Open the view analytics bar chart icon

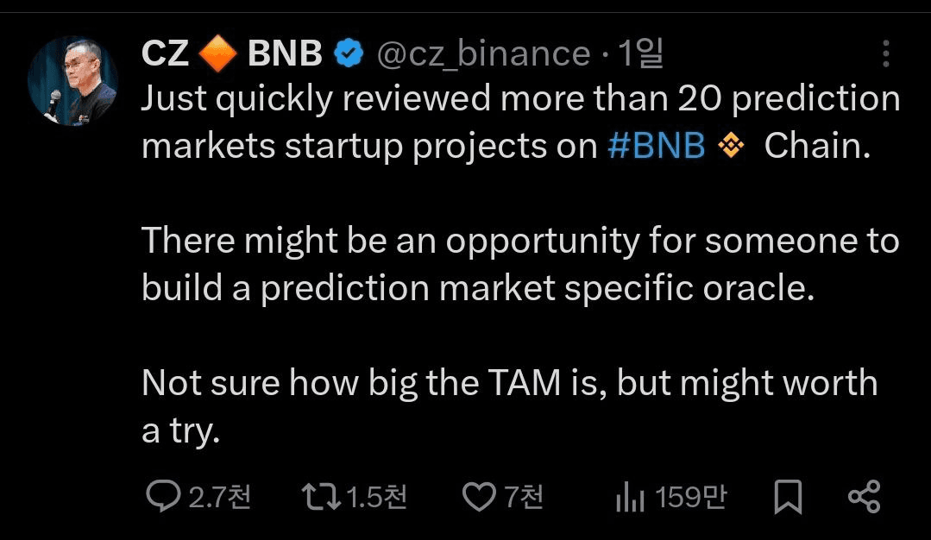click(628, 497)
